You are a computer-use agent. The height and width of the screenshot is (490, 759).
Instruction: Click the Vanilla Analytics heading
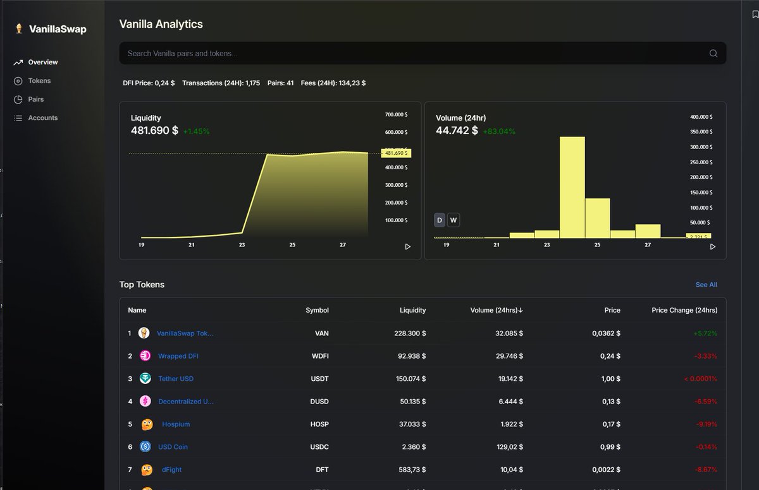click(161, 24)
